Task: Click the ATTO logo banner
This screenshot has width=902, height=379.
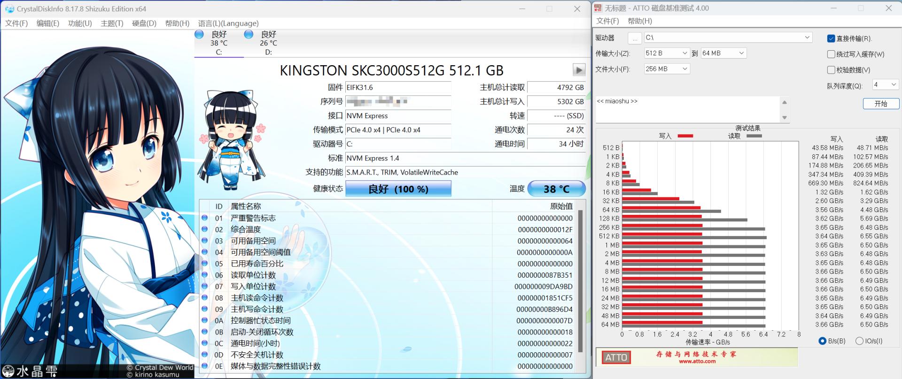Action: (x=616, y=357)
